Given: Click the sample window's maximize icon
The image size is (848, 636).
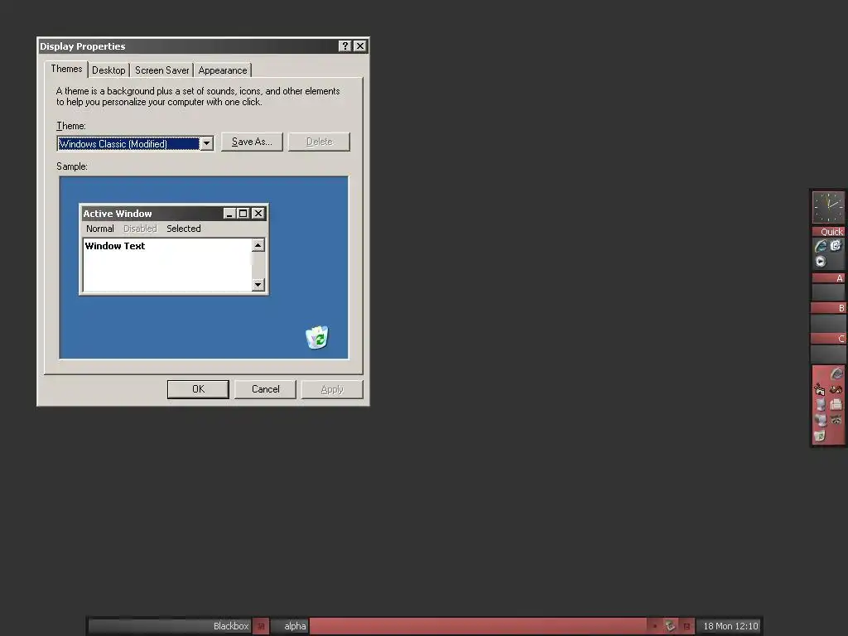Looking at the screenshot, I should point(243,214).
